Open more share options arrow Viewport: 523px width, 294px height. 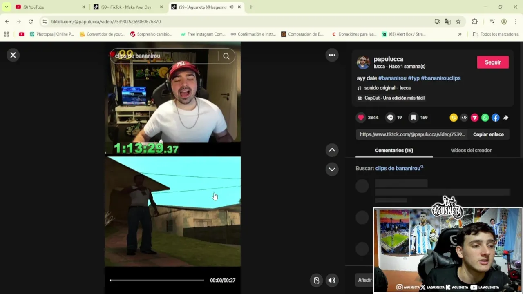pos(506,118)
